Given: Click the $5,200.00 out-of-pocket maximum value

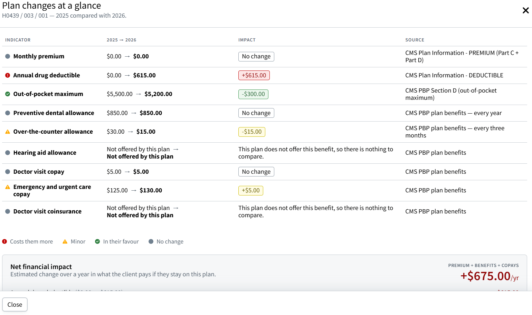Looking at the screenshot, I should (x=159, y=94).
